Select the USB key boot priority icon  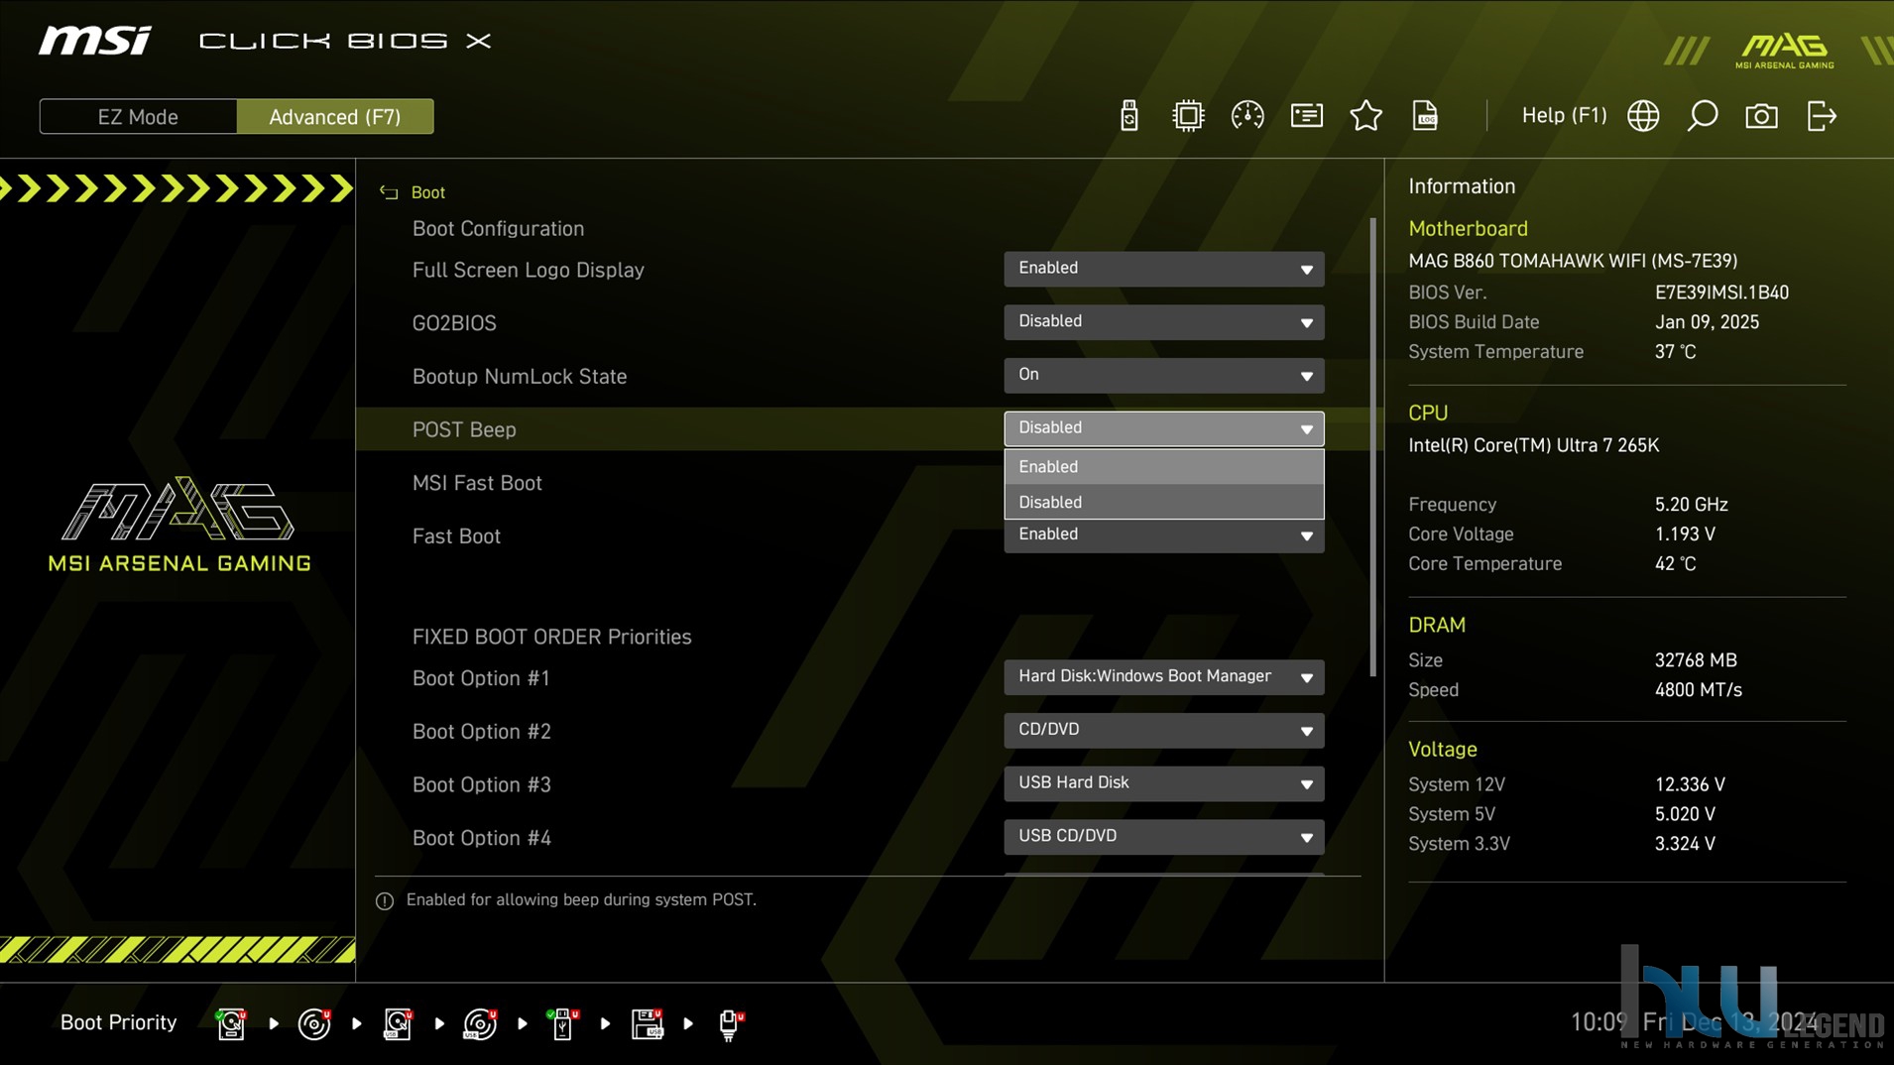point(562,1023)
